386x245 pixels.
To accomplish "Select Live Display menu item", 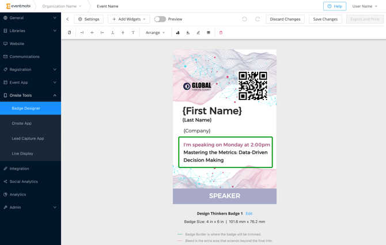I will click(22, 154).
